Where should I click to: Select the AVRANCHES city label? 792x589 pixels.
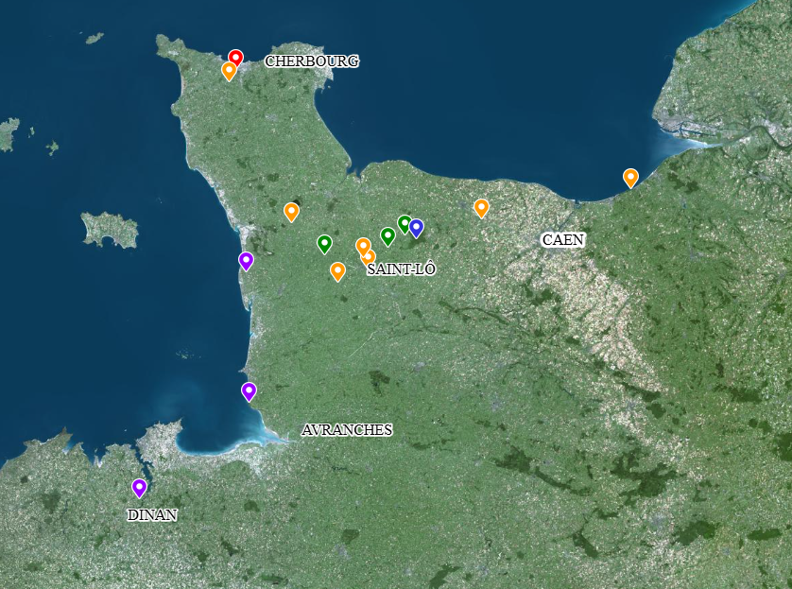tap(347, 430)
